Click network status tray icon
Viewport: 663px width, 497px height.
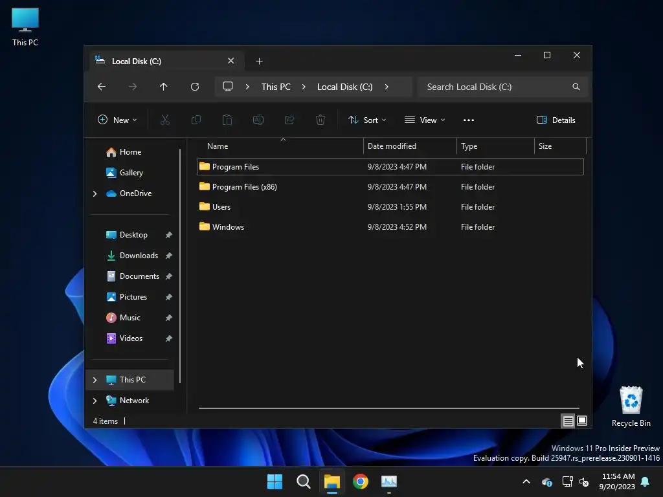567,481
